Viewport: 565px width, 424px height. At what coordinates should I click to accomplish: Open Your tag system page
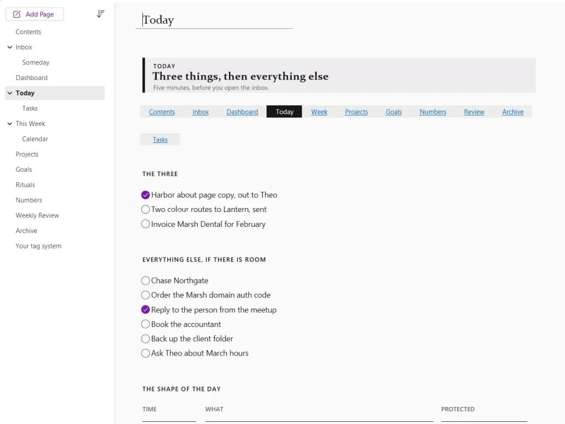[x=38, y=246]
